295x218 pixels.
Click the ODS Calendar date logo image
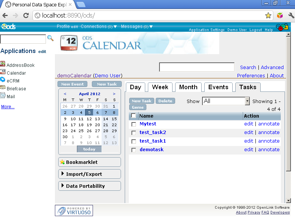(x=69, y=43)
